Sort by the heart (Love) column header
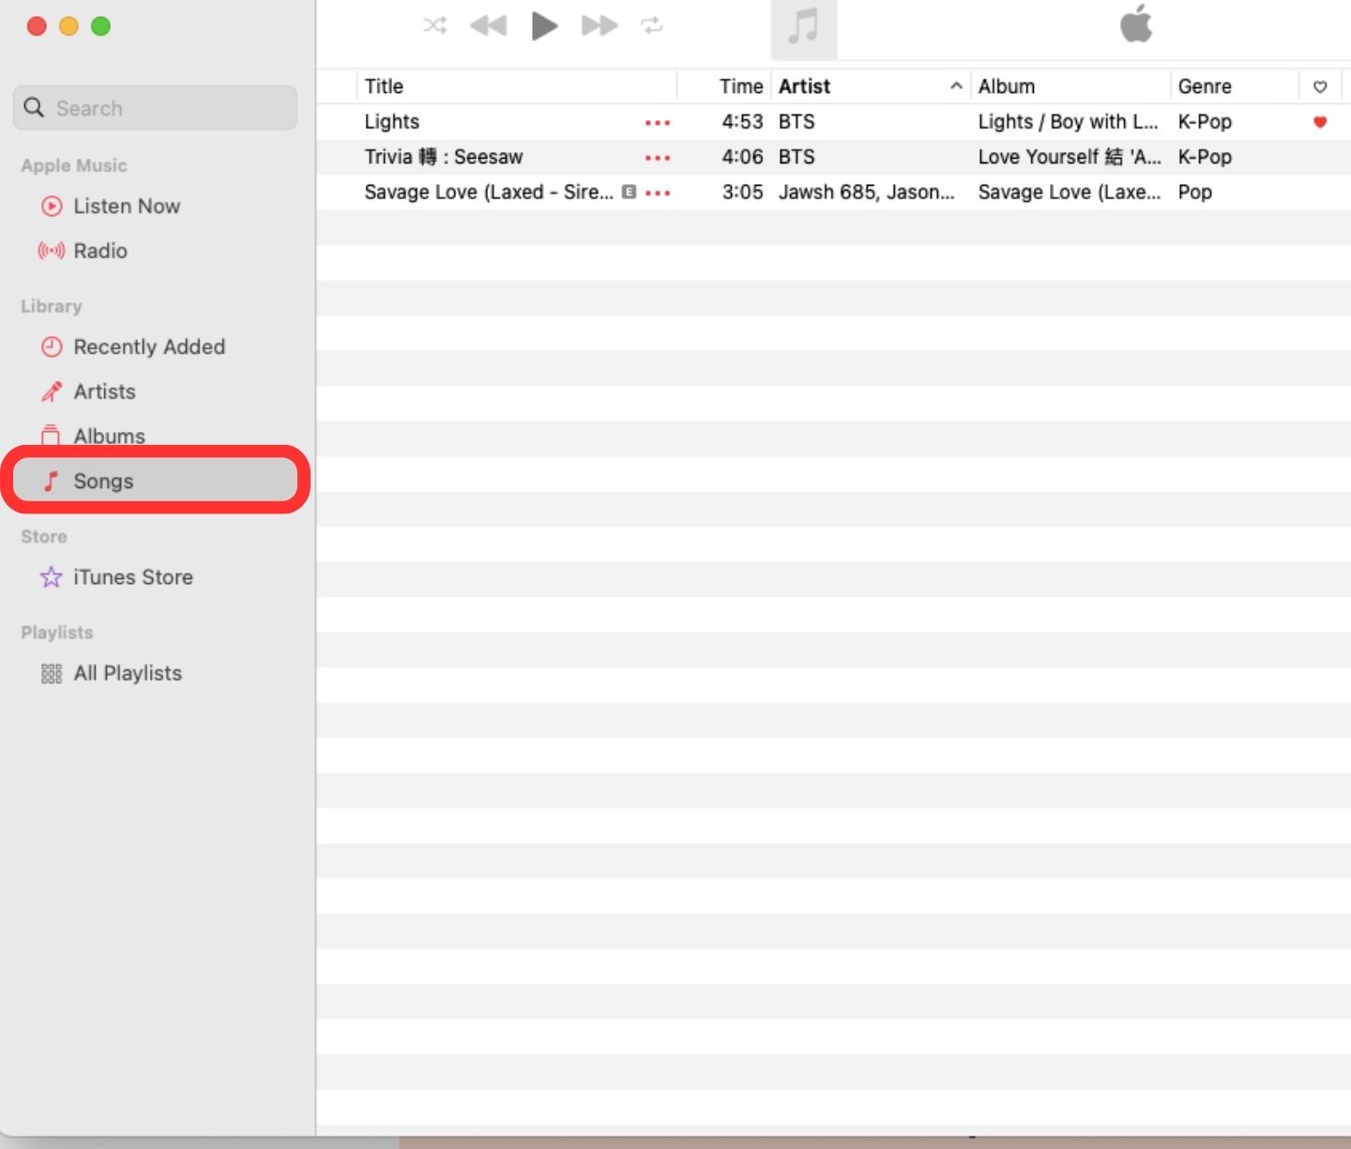Image resolution: width=1351 pixels, height=1149 pixels. click(1320, 86)
